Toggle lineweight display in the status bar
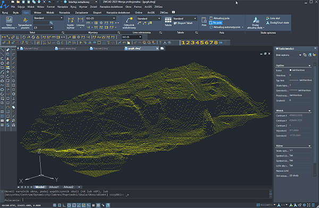Viewport: 319px width, 208px height. click(x=94, y=205)
